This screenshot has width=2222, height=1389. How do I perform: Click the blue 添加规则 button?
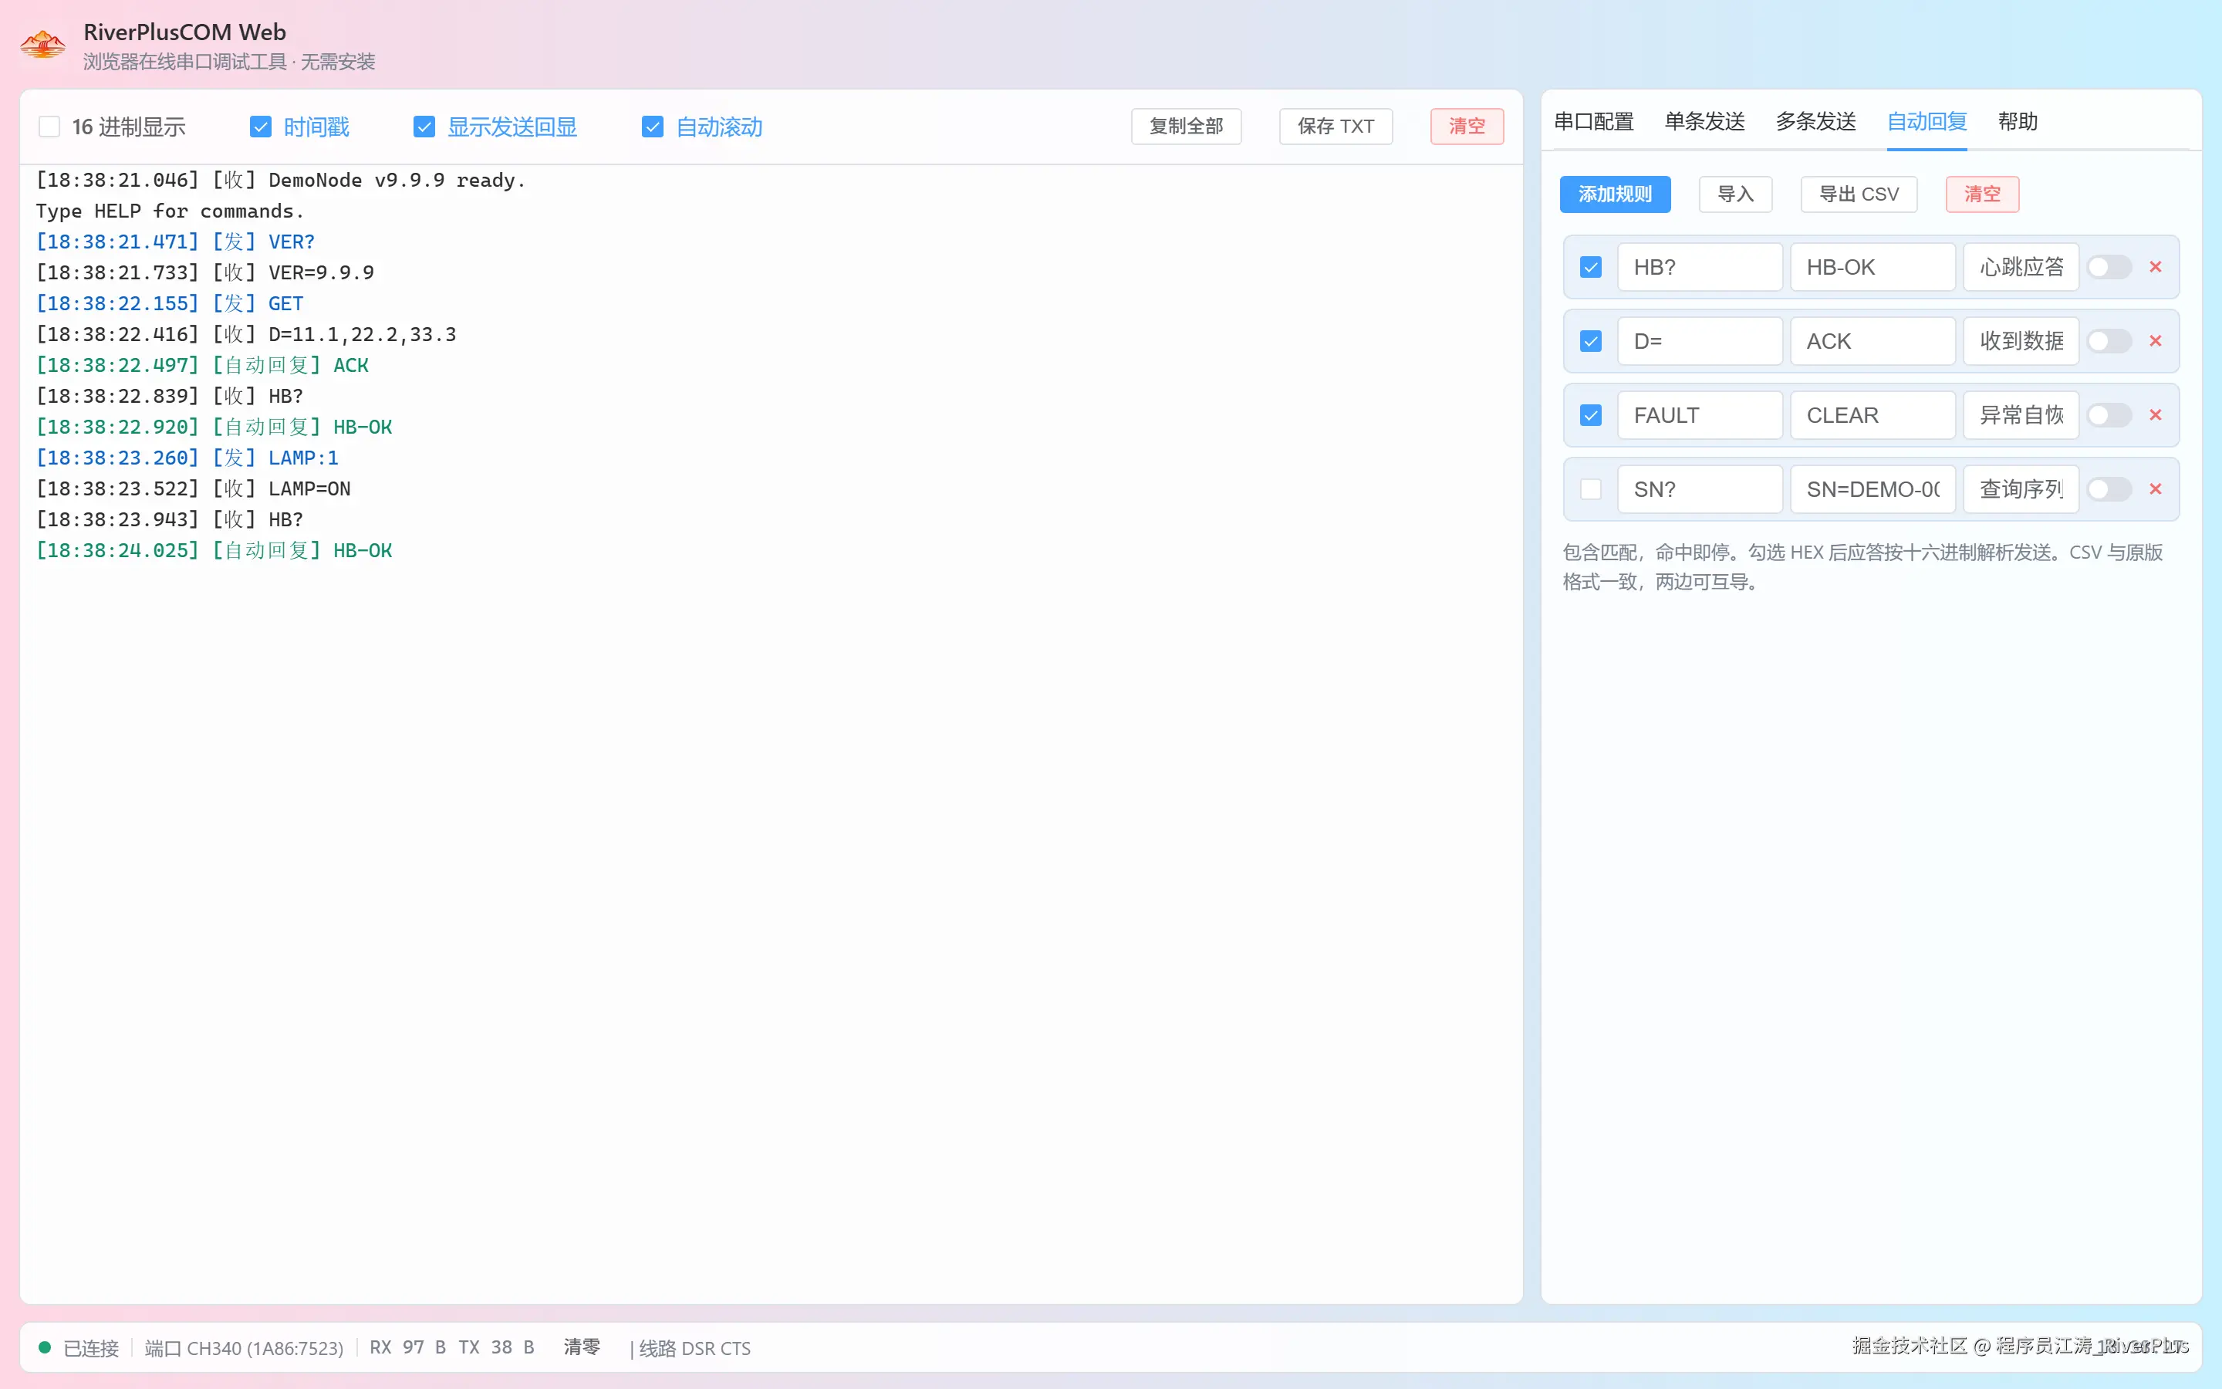click(1615, 194)
